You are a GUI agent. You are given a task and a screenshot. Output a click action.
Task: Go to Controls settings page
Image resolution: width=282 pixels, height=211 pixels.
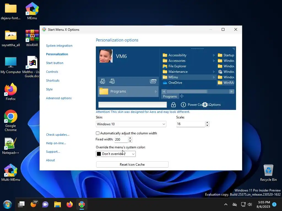point(52,72)
